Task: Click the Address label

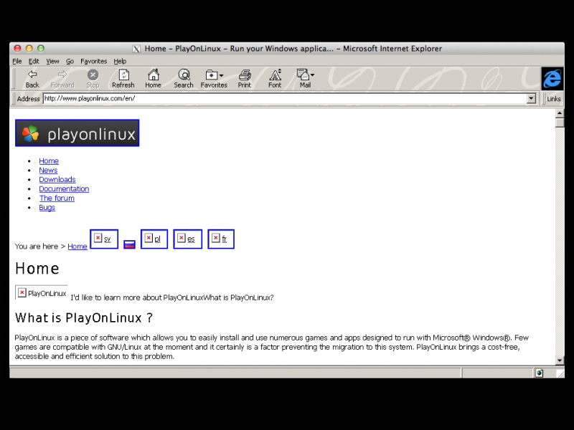Action: [28, 99]
